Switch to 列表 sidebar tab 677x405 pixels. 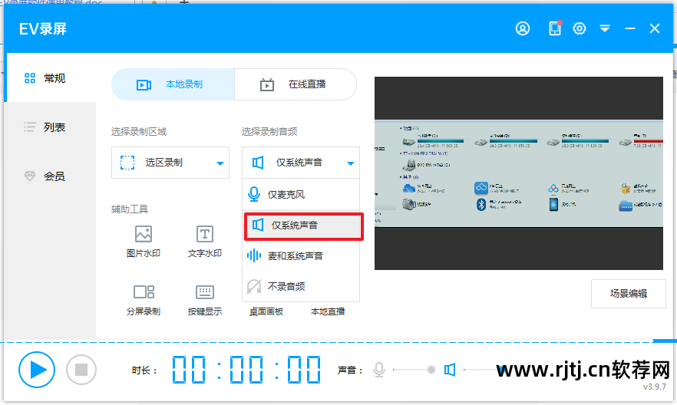click(50, 127)
